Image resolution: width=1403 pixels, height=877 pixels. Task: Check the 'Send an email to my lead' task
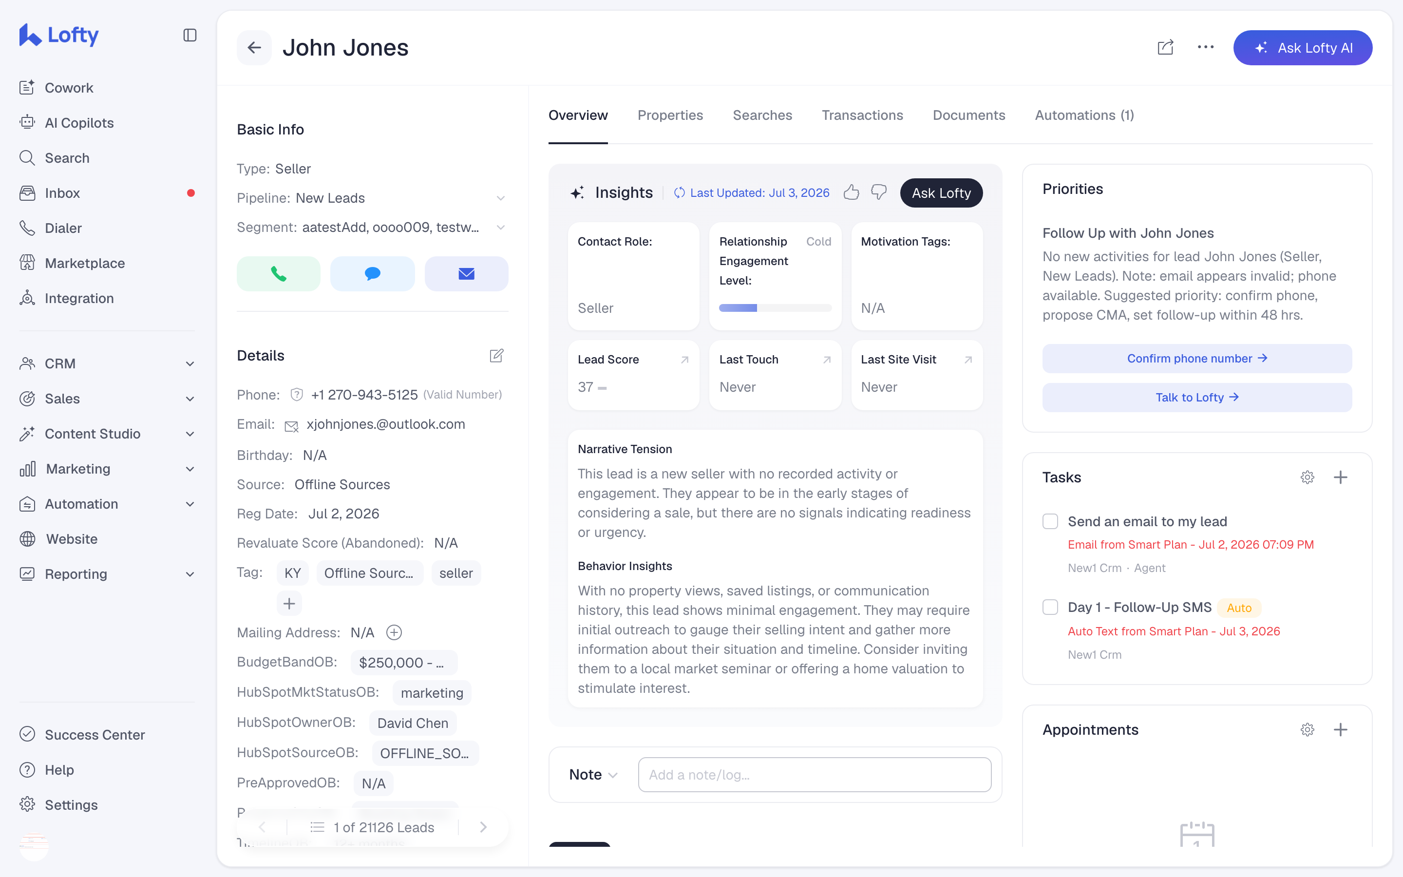[1050, 521]
